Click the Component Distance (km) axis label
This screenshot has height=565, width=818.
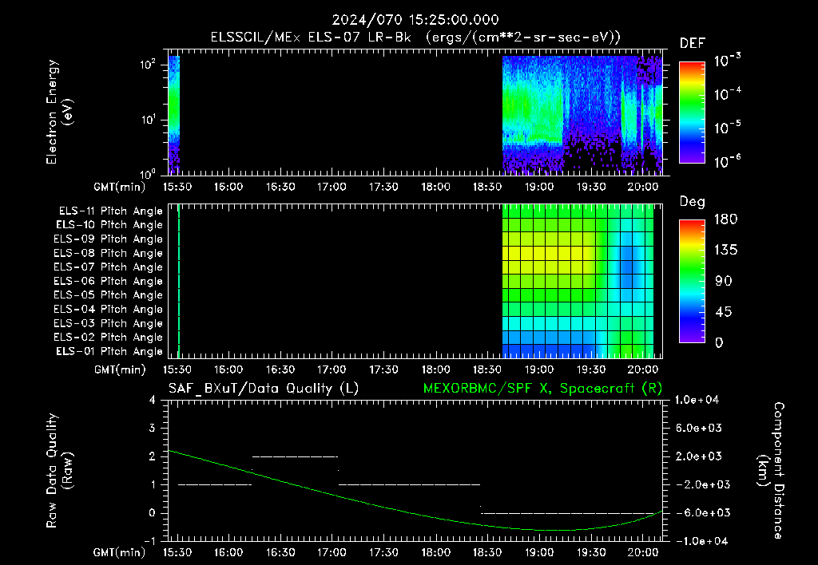(770, 471)
